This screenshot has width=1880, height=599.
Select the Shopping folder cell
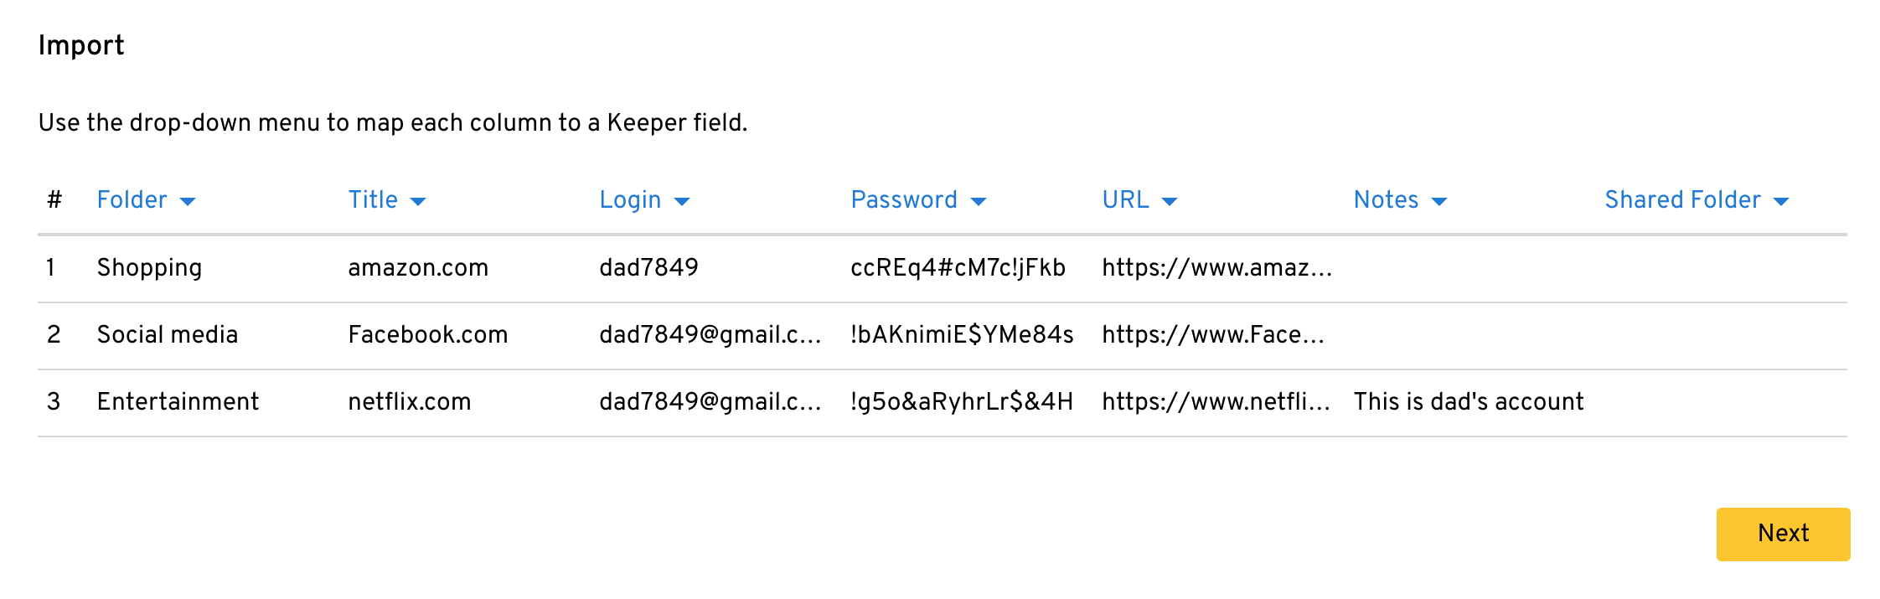(x=149, y=268)
